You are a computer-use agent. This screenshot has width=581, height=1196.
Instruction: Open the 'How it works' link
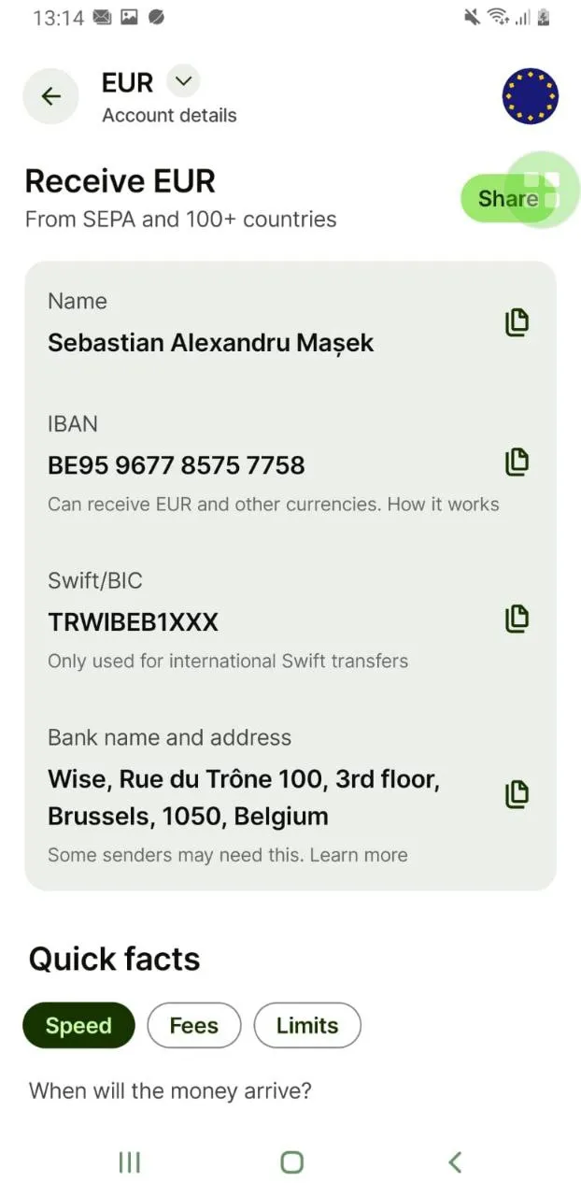tap(443, 505)
